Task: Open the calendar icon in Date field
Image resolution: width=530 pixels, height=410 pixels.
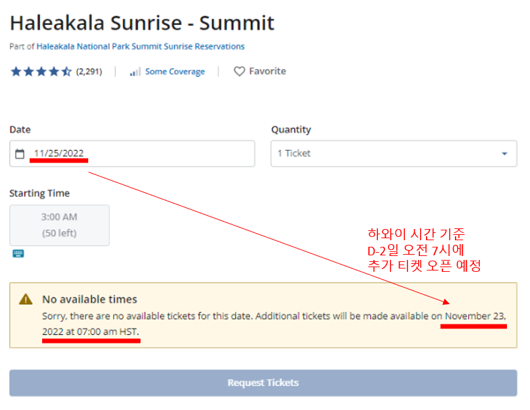Action: (x=20, y=154)
